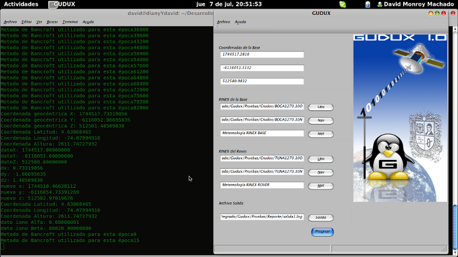Click base coordinate field -6116051.3132
The height and width of the screenshot is (257, 458).
[262, 68]
